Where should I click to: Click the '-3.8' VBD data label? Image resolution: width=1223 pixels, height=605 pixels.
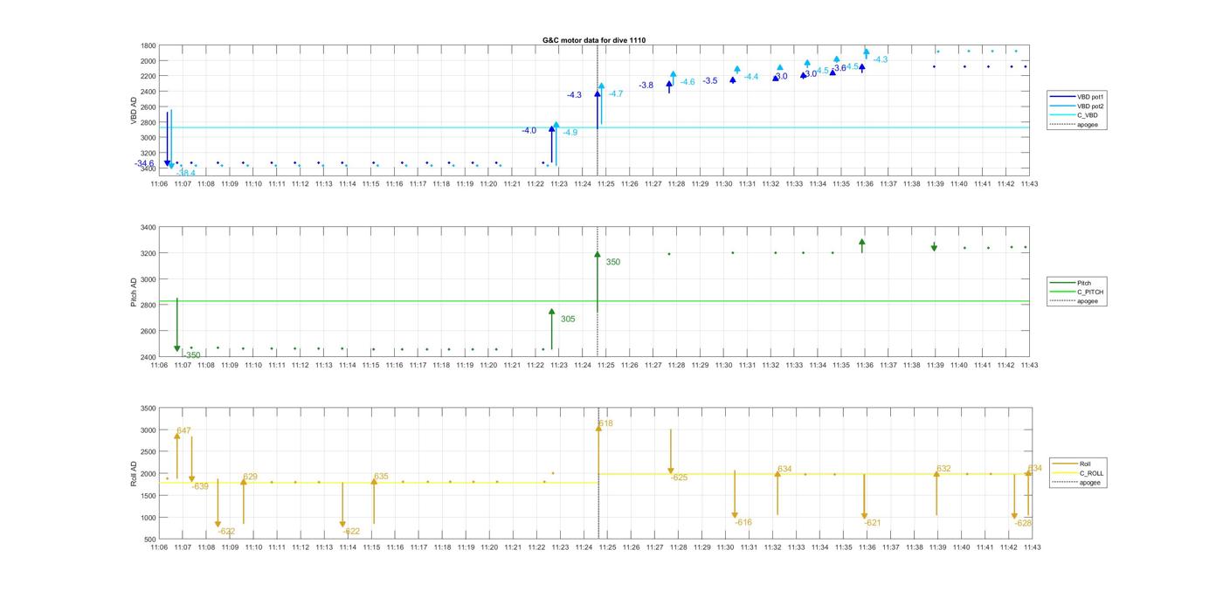point(646,85)
